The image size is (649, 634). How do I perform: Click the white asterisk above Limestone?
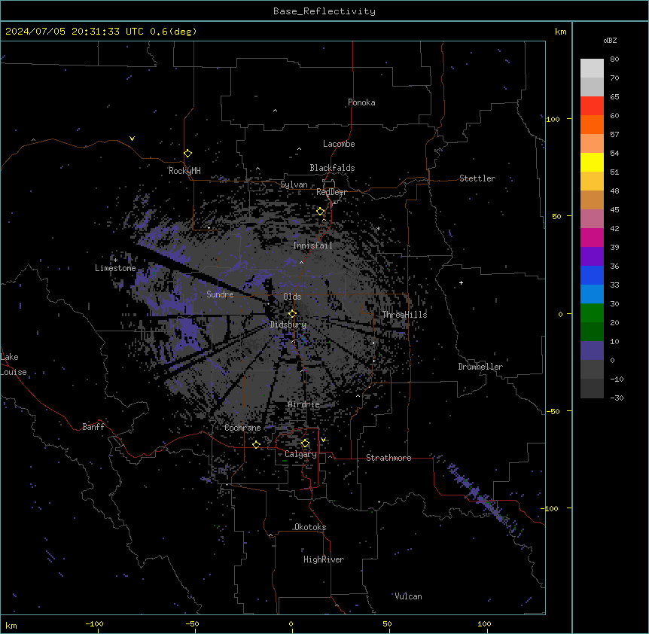(x=115, y=261)
